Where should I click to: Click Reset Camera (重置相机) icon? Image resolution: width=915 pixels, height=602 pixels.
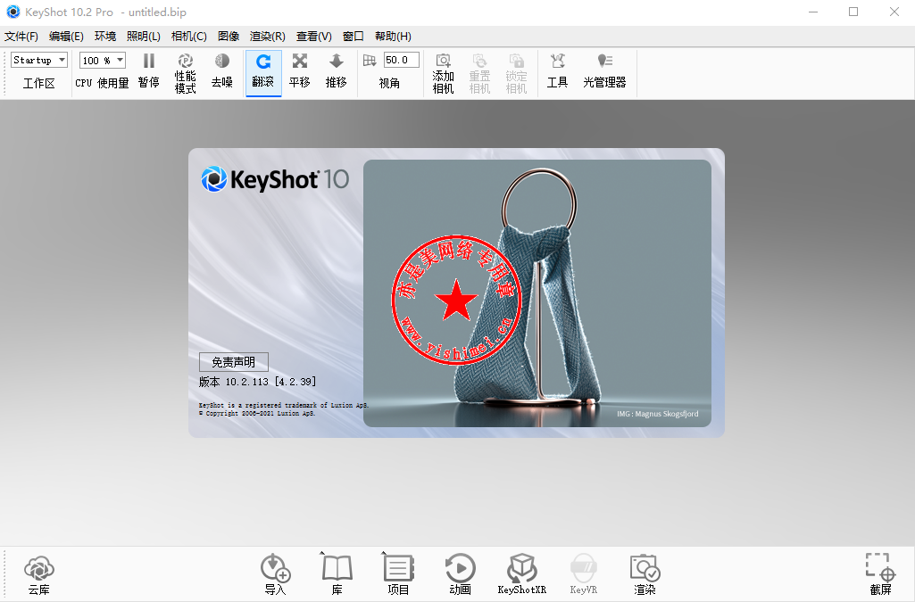pos(479,73)
